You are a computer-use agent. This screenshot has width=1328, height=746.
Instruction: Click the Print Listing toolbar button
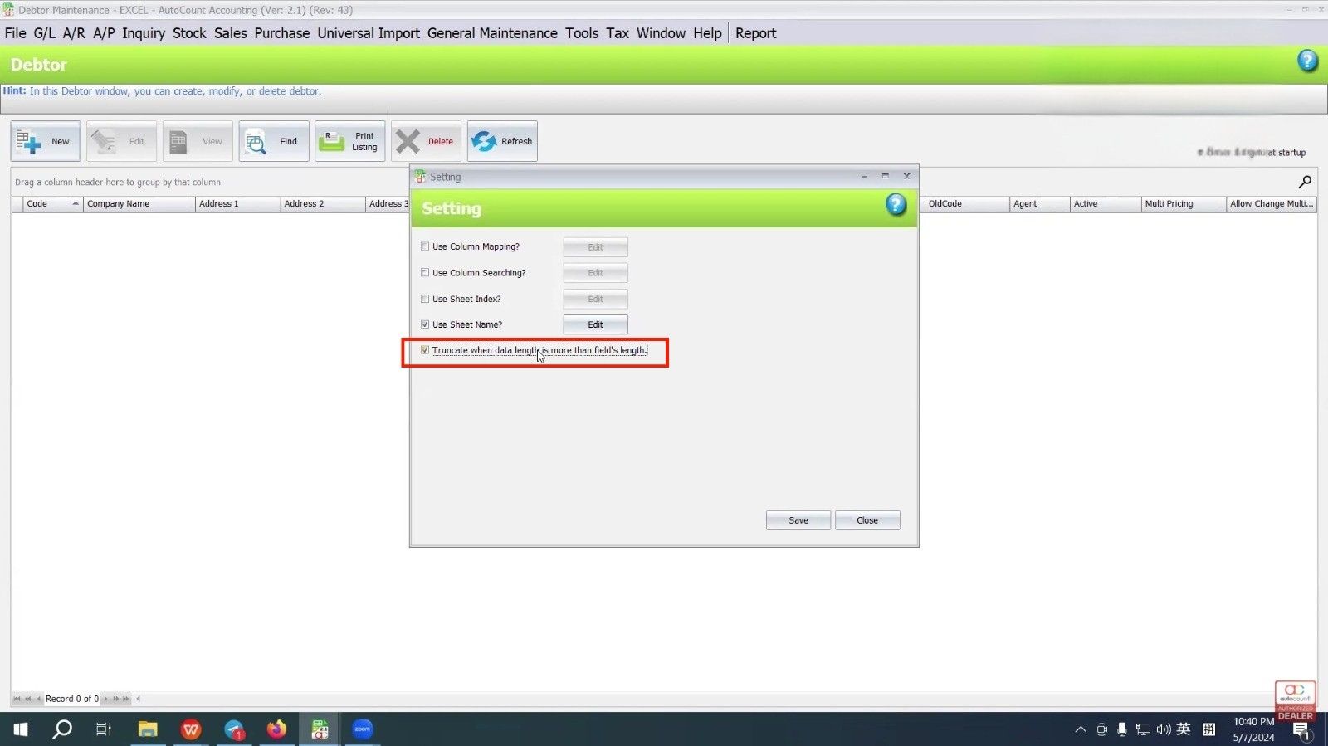point(349,141)
